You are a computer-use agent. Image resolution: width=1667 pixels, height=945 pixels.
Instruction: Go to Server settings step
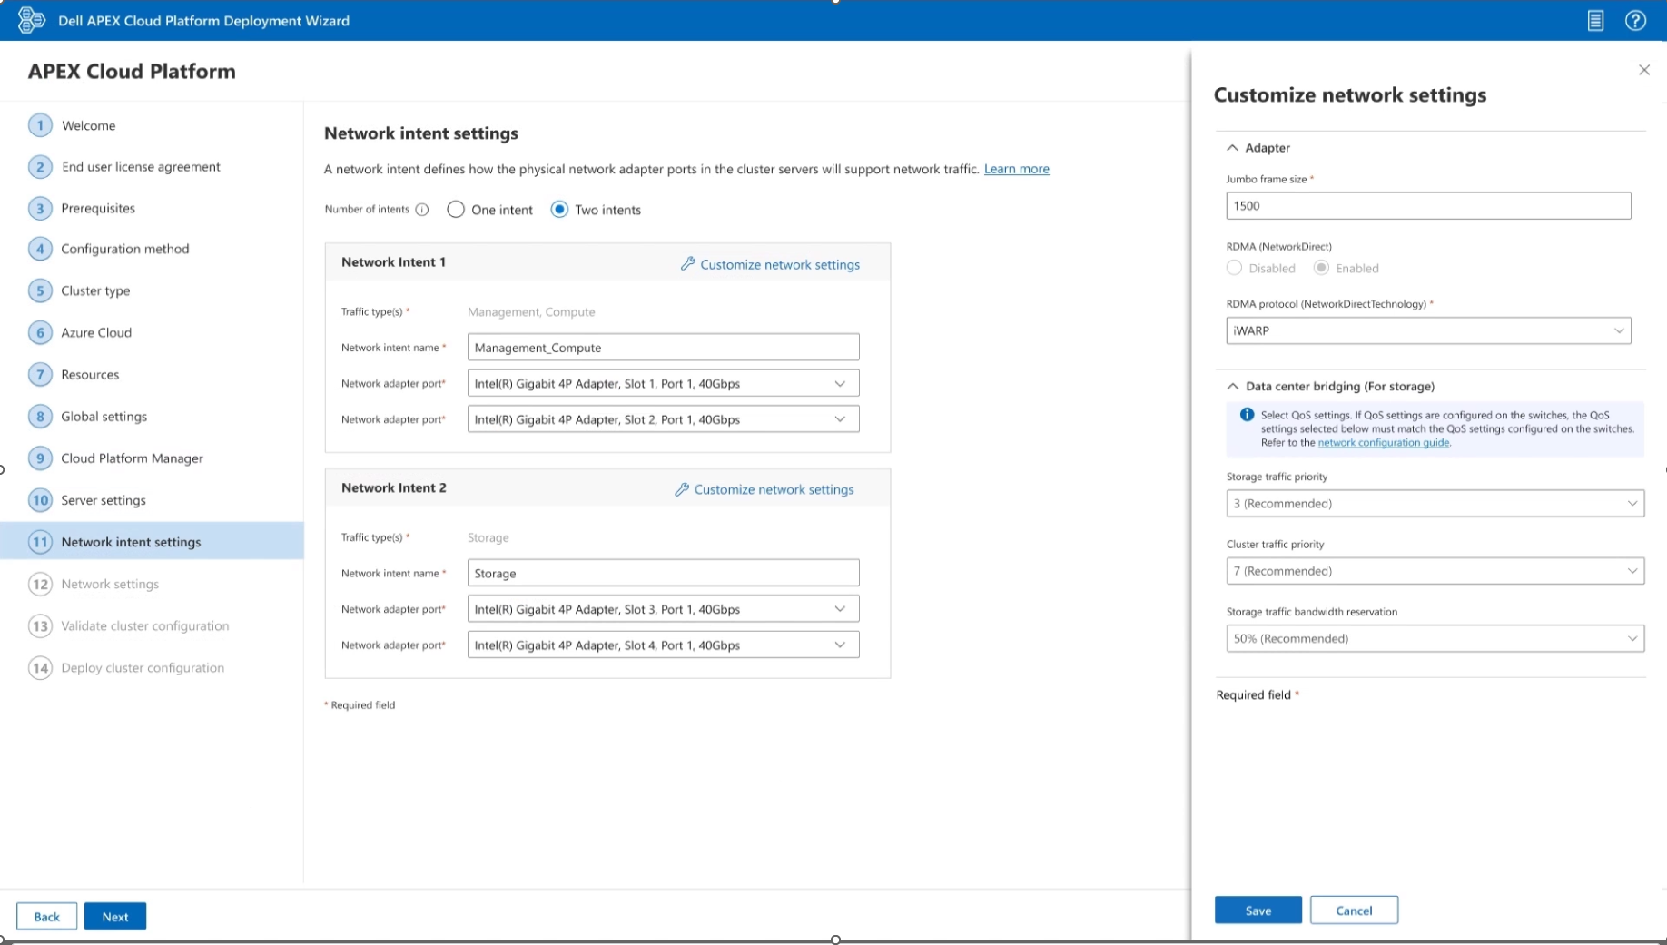[104, 500]
